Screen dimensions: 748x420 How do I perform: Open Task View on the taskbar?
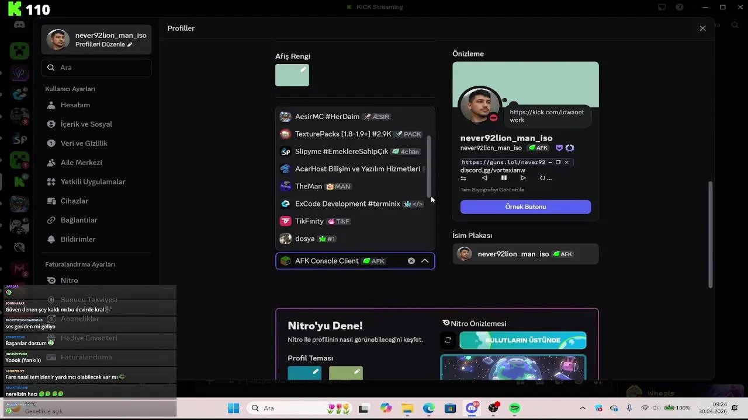[x=363, y=408]
